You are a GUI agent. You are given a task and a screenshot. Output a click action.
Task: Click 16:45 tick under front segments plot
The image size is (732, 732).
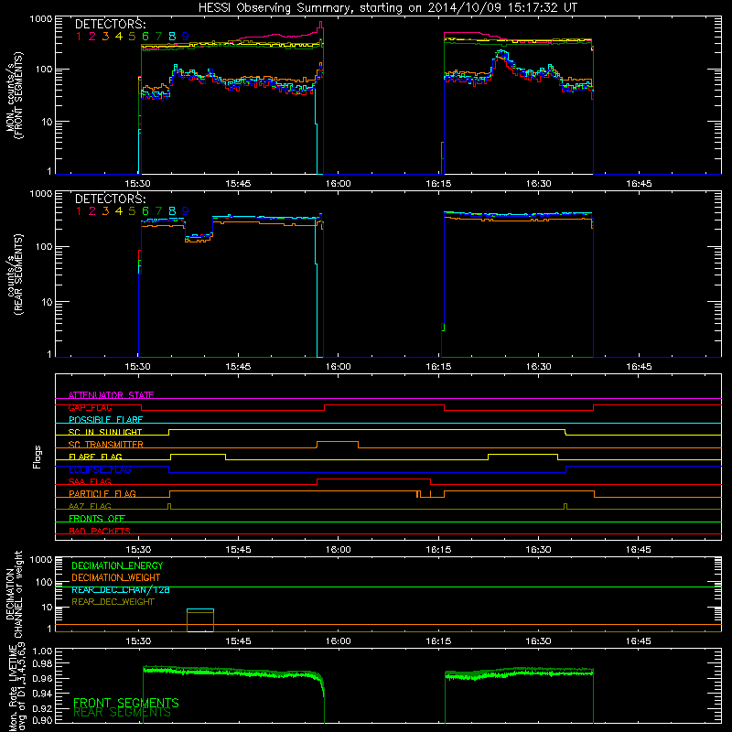[x=639, y=184]
